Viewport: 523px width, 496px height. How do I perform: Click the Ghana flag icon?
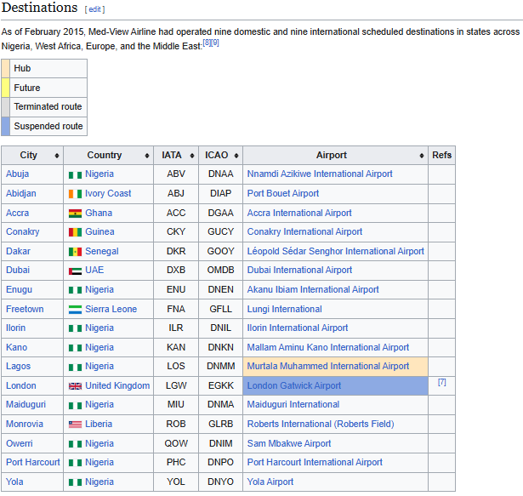coord(75,214)
